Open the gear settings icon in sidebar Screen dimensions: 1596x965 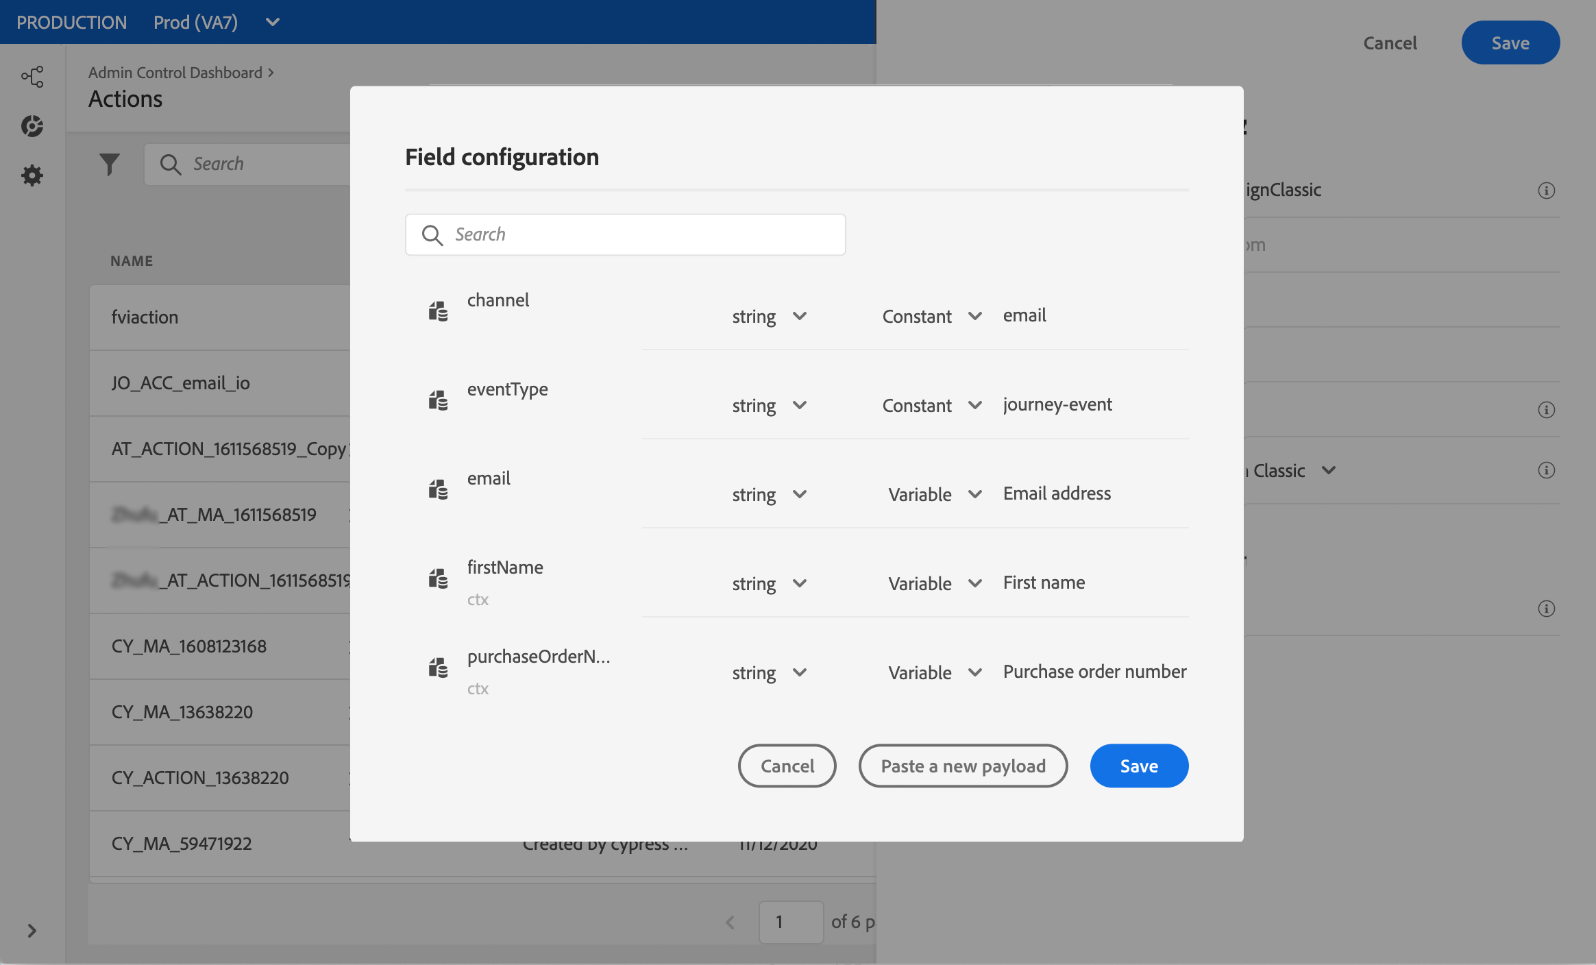click(x=32, y=175)
